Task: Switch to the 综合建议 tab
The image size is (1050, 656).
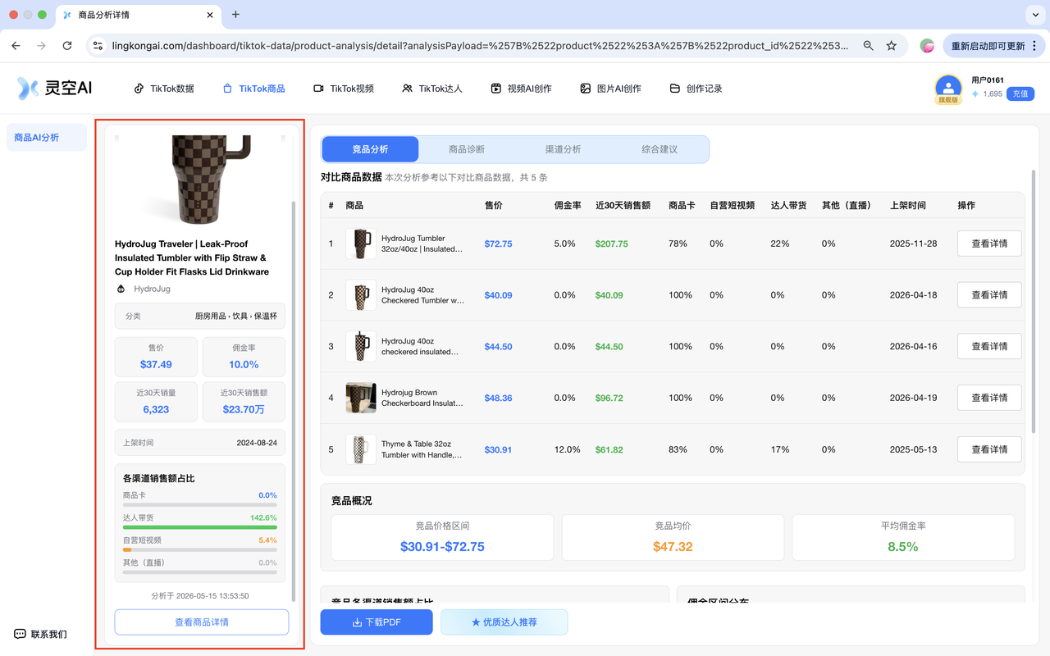Action: [660, 149]
